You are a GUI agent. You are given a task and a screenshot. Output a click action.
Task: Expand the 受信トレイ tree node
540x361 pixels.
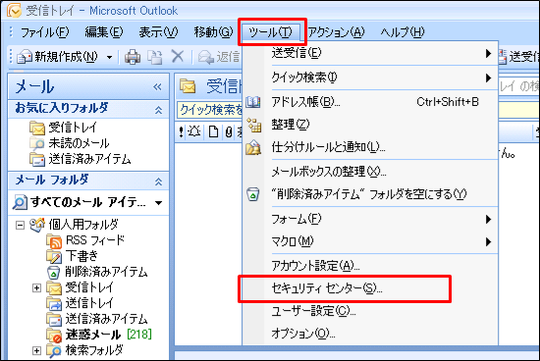click(36, 287)
